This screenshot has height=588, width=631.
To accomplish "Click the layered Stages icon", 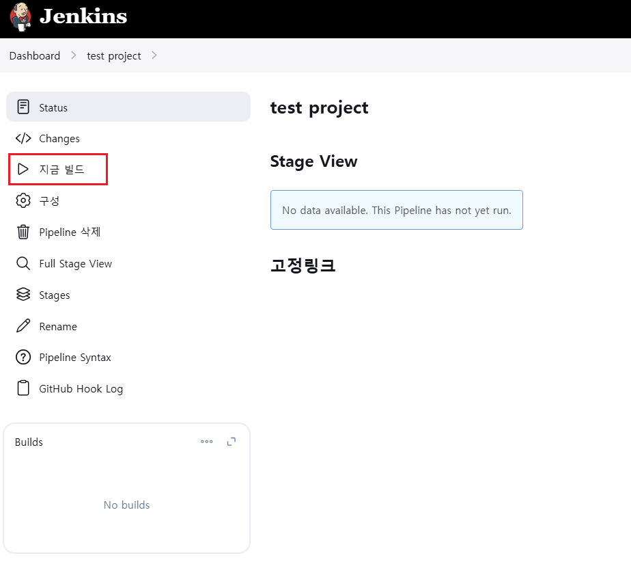I will (x=23, y=294).
